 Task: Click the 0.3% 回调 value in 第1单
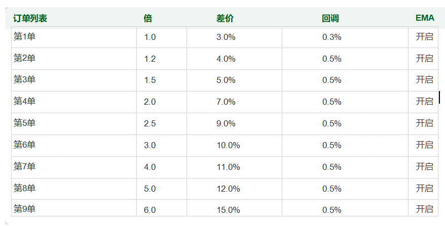point(332,37)
